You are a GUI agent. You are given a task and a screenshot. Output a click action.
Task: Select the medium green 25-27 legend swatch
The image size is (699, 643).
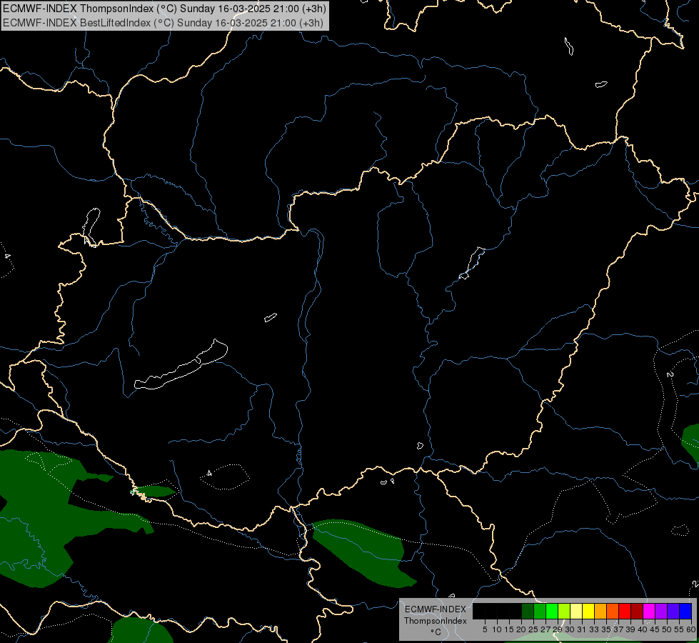tap(540, 612)
